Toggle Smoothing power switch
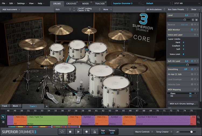Image resolution: width=202 pixels, height=136 pixels. pyautogui.click(x=192, y=69)
